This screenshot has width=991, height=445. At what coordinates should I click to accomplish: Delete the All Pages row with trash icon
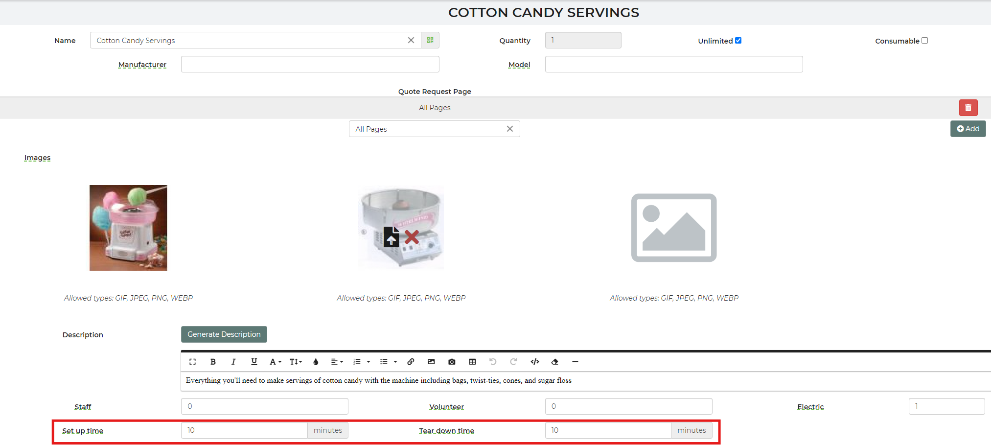pyautogui.click(x=968, y=108)
